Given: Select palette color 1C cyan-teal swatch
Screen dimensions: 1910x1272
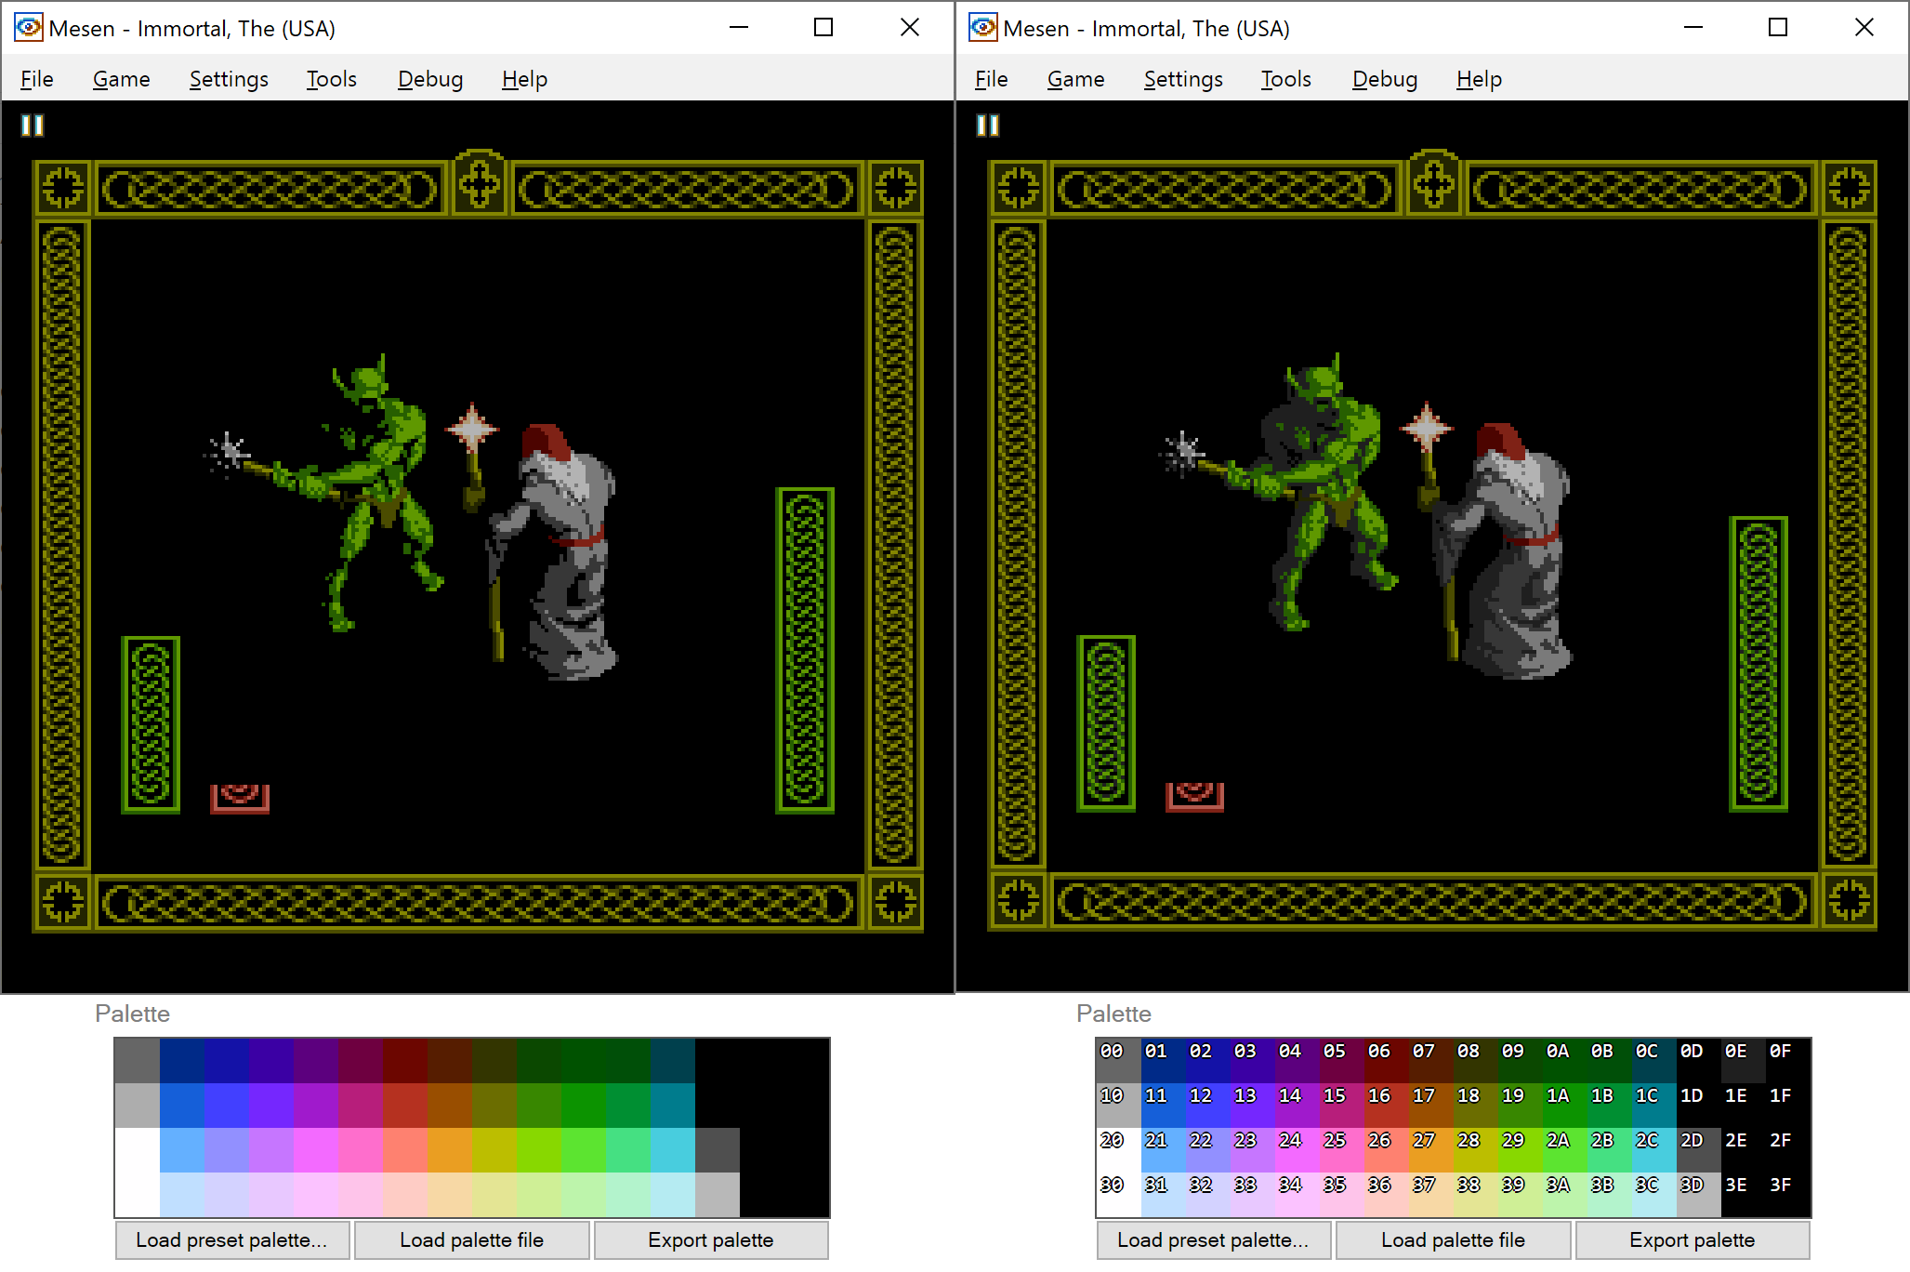Looking at the screenshot, I should pos(1654,1106).
